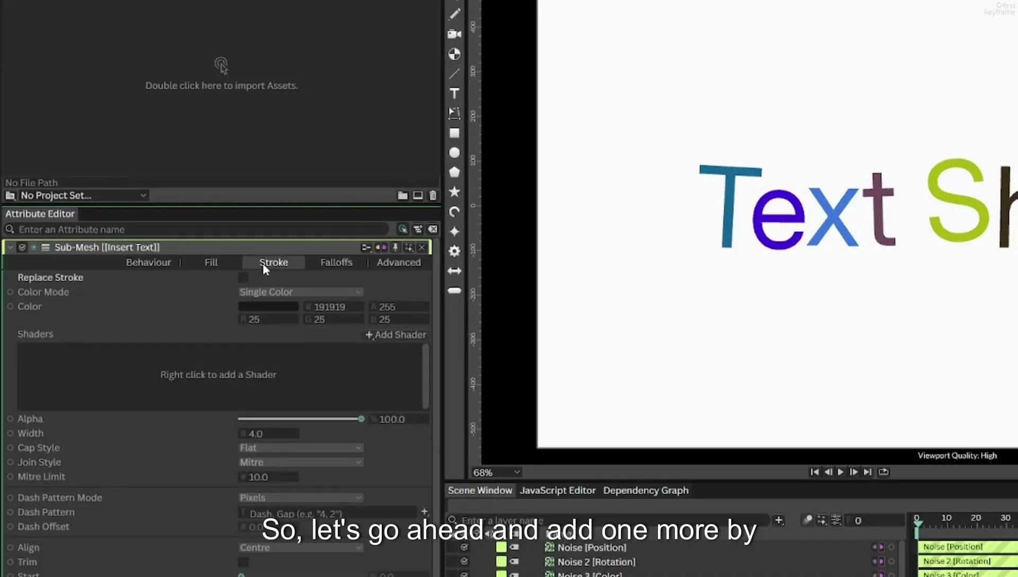Screen dimensions: 1018x577
Task: Toggle the Replace Stroke checkbox
Action: (x=243, y=277)
